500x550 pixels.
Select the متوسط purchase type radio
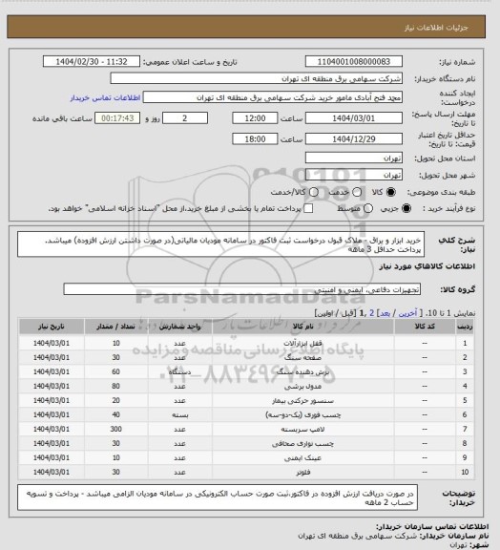368,208
